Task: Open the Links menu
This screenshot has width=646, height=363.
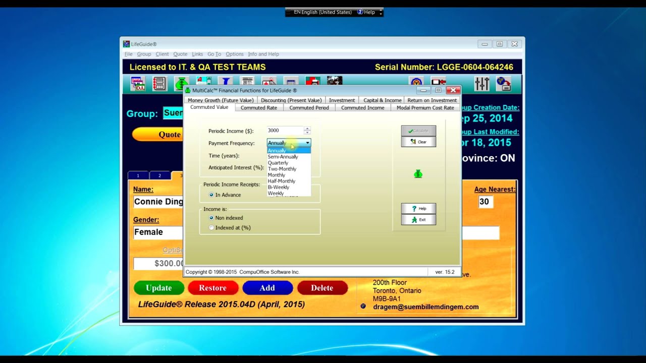Action: click(197, 54)
